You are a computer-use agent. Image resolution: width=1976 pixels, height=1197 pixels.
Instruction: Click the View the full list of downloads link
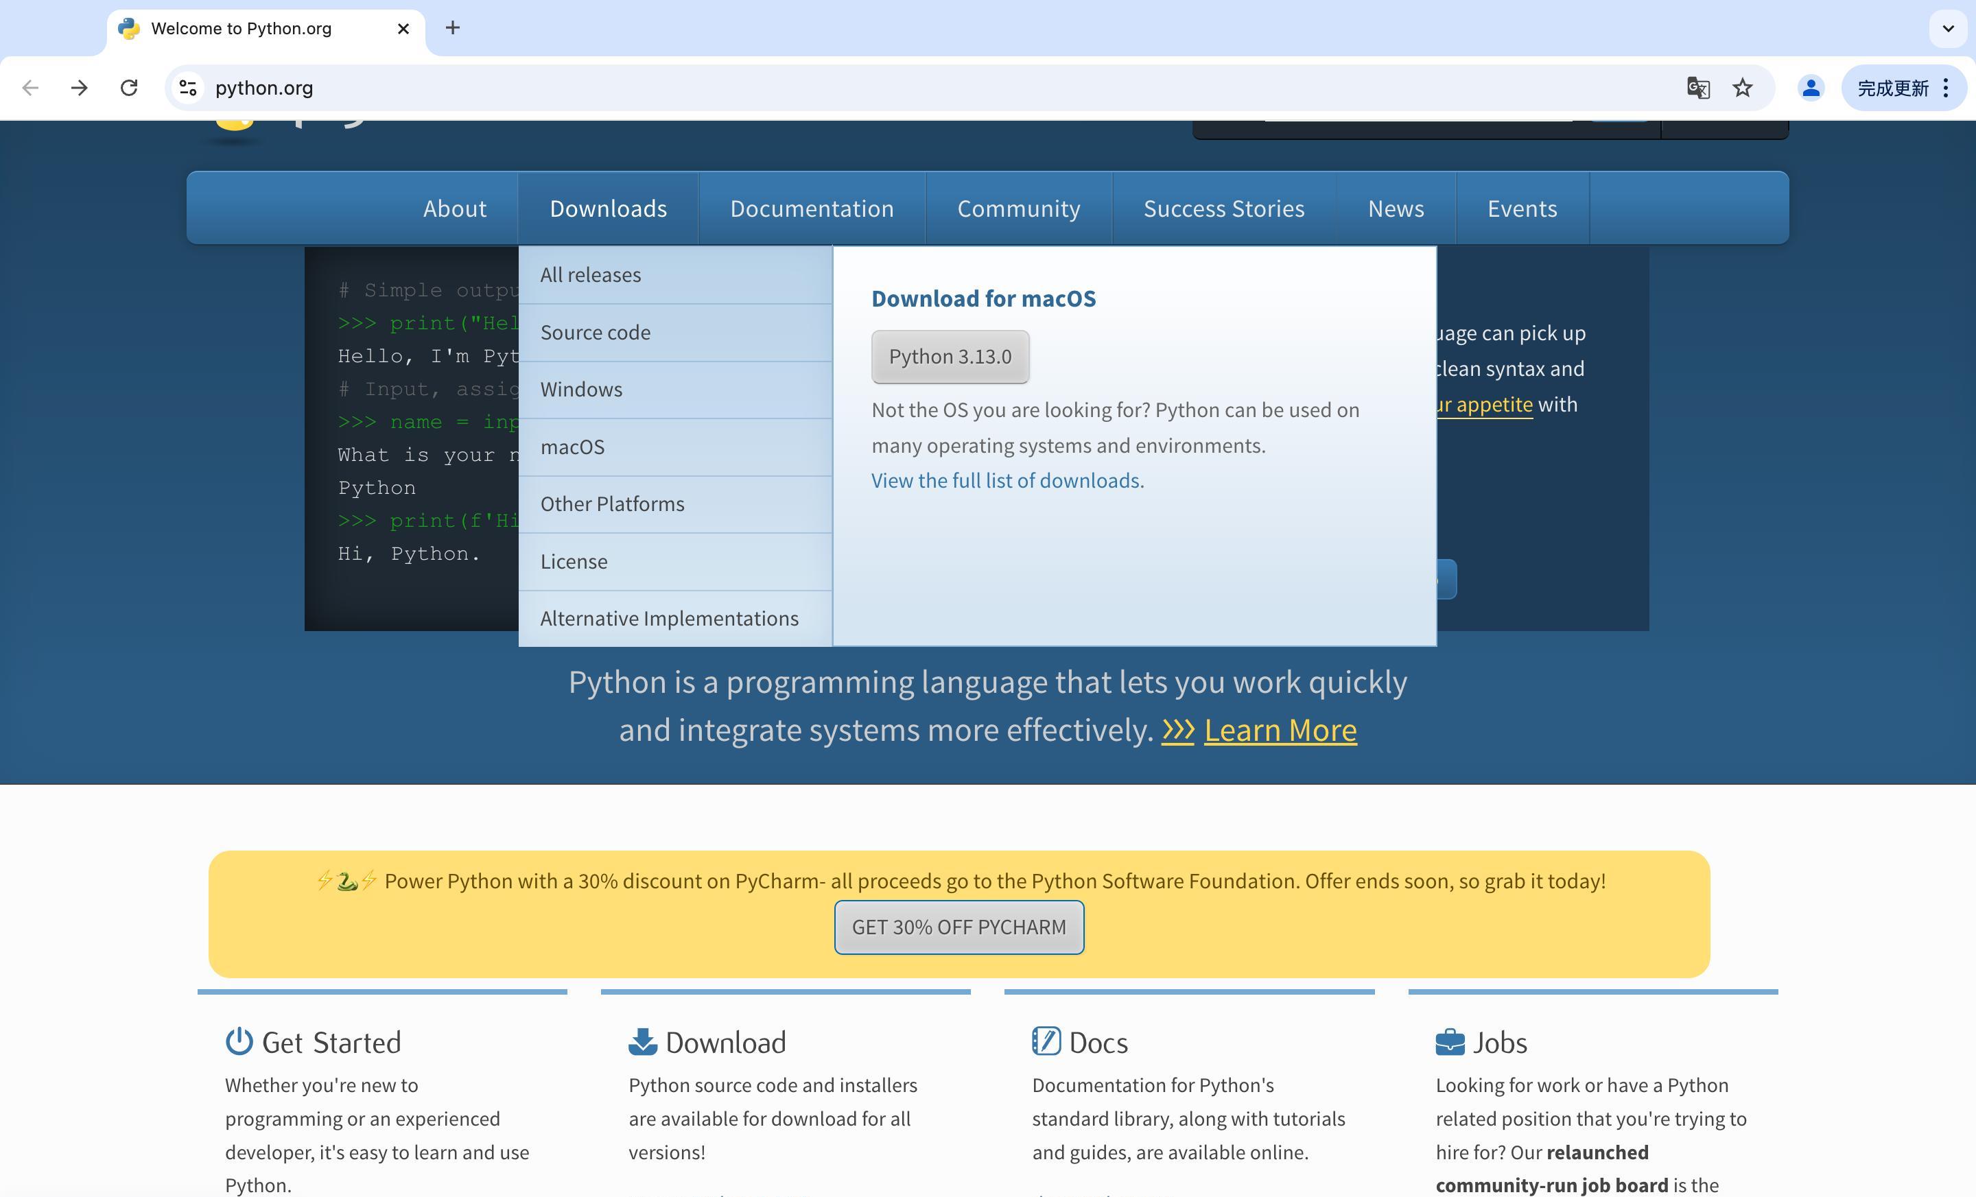click(1008, 480)
